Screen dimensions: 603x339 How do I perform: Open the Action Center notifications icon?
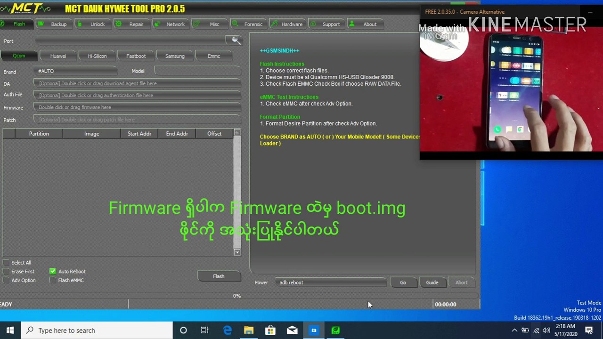pos(589,331)
